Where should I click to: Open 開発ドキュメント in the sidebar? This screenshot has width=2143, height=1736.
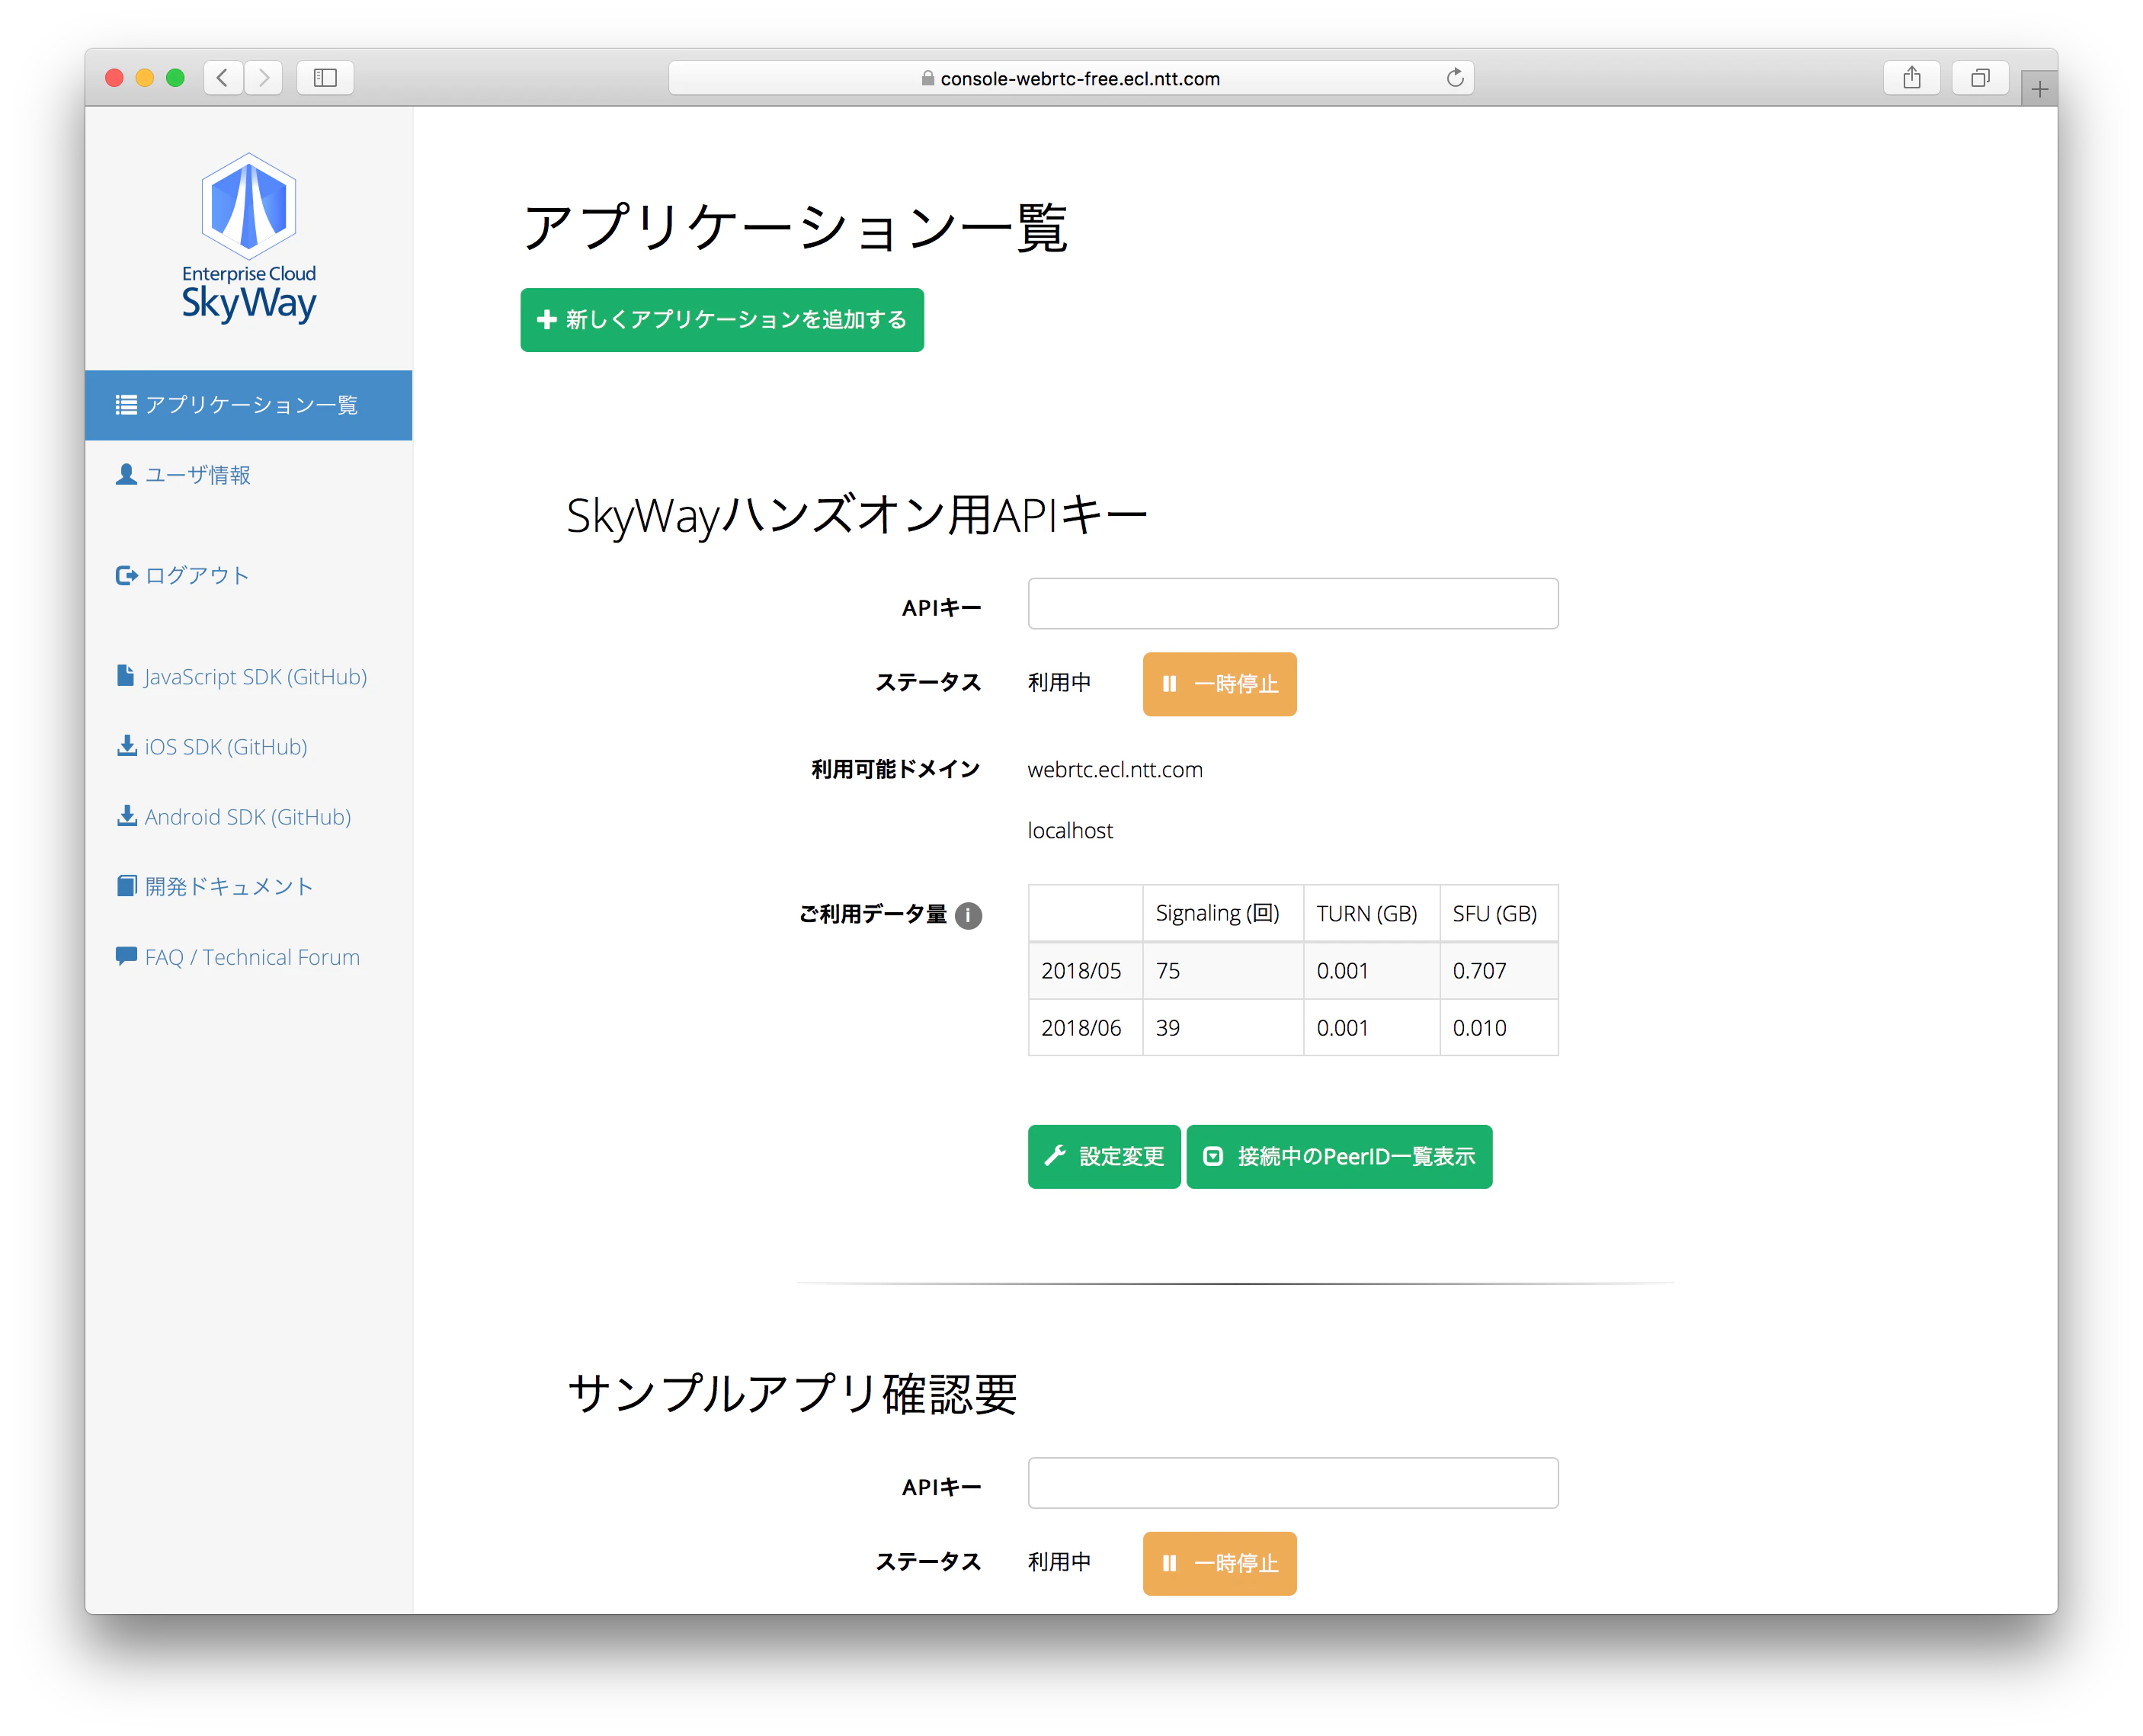tap(215, 886)
